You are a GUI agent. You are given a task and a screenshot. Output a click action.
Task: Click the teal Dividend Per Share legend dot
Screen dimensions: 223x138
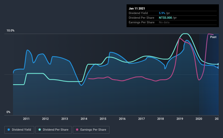point(40,130)
